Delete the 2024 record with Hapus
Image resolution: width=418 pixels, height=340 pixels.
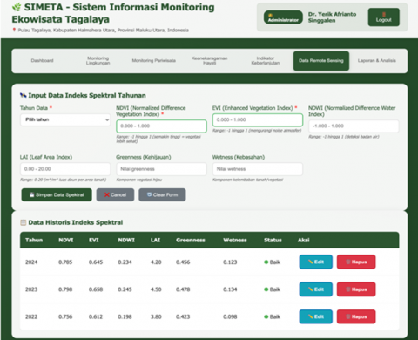tap(356, 262)
